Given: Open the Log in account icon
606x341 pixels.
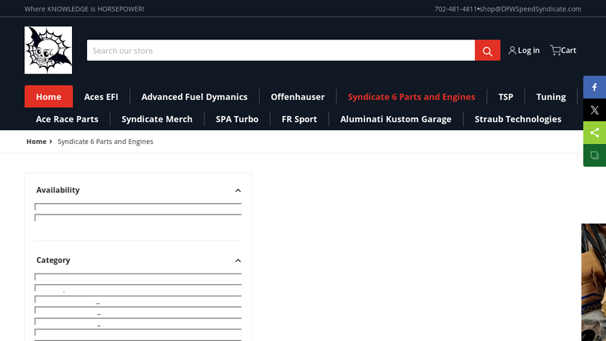Looking at the screenshot, I should (x=523, y=50).
